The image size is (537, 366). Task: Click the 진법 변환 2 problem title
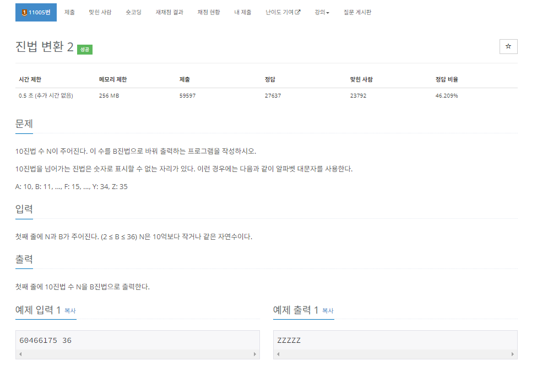click(45, 47)
